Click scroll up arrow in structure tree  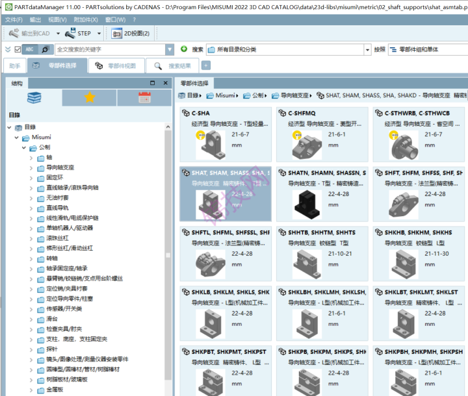pyautogui.click(x=168, y=127)
